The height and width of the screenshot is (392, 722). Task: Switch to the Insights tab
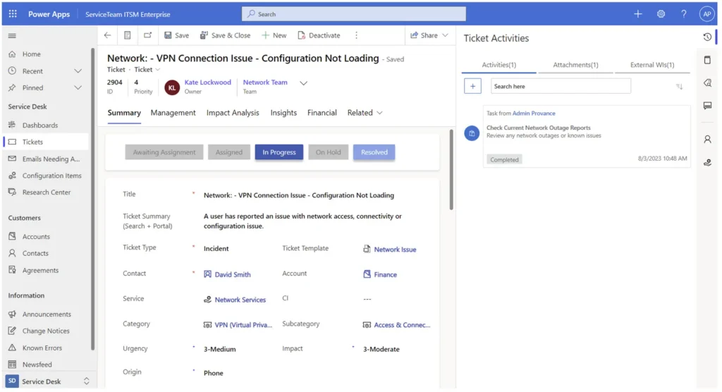click(283, 112)
